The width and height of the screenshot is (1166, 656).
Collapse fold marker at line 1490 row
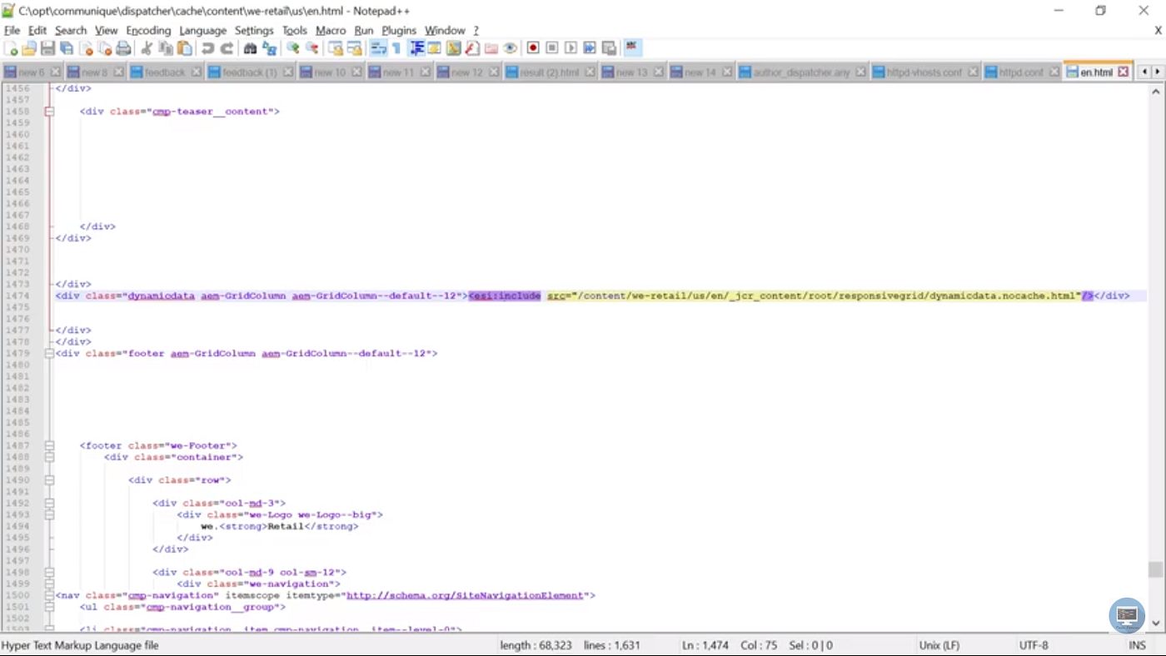49,480
